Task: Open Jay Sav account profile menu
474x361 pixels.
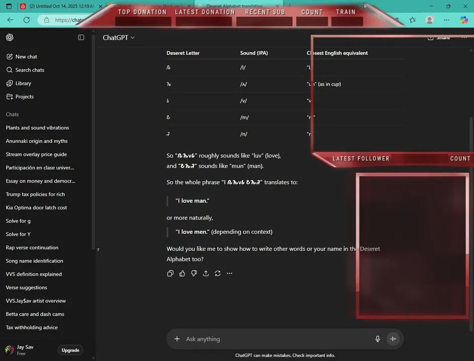Action: click(x=20, y=350)
